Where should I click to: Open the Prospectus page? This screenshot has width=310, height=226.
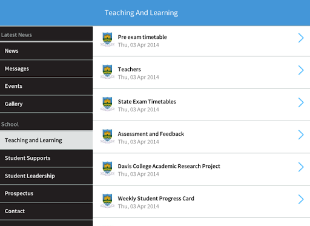[46, 193]
